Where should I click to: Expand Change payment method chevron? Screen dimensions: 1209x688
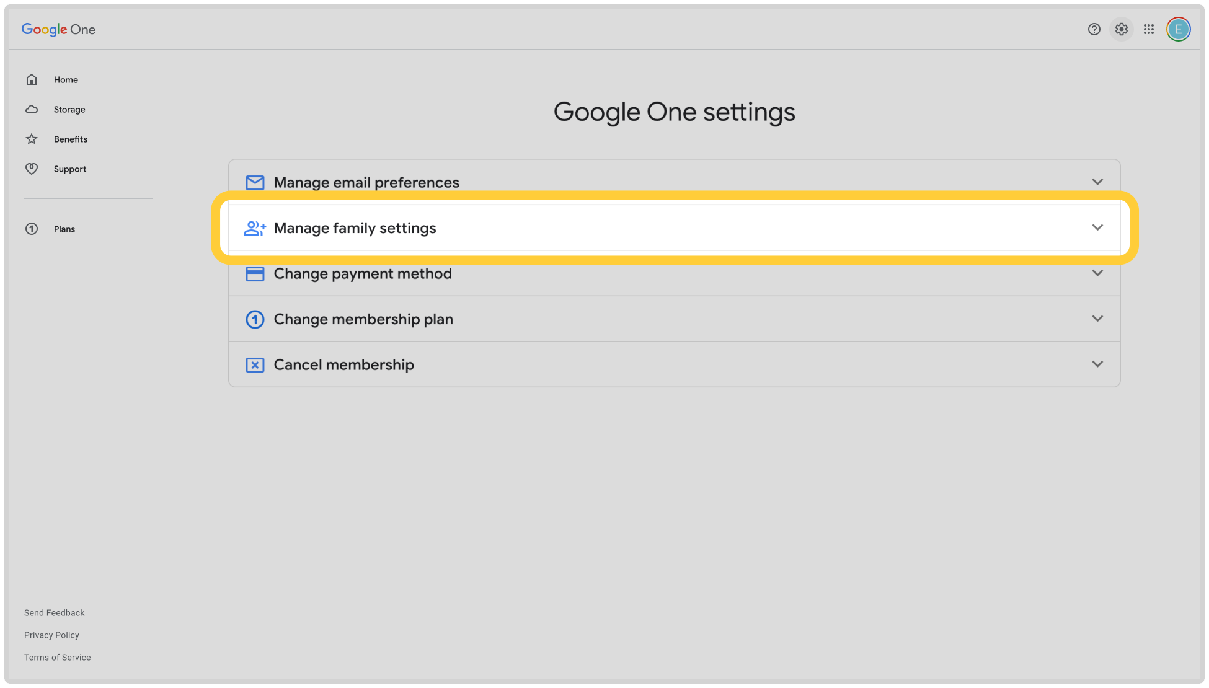pyautogui.click(x=1097, y=273)
